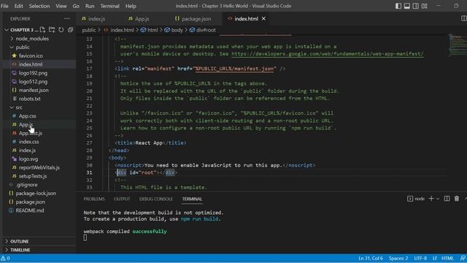
Task: Collapse the src folder
Action: pyautogui.click(x=19, y=107)
